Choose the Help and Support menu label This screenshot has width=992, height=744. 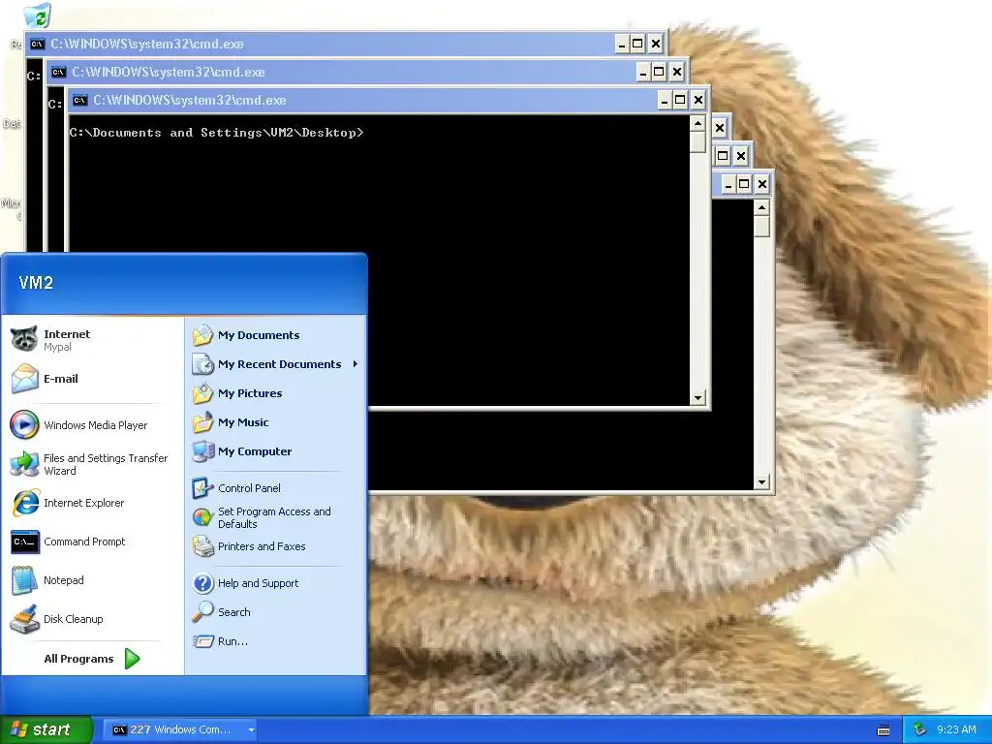pos(258,583)
